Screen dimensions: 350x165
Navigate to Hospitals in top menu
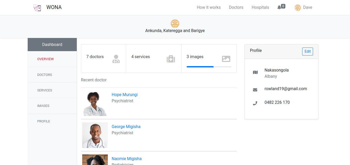click(x=260, y=7)
